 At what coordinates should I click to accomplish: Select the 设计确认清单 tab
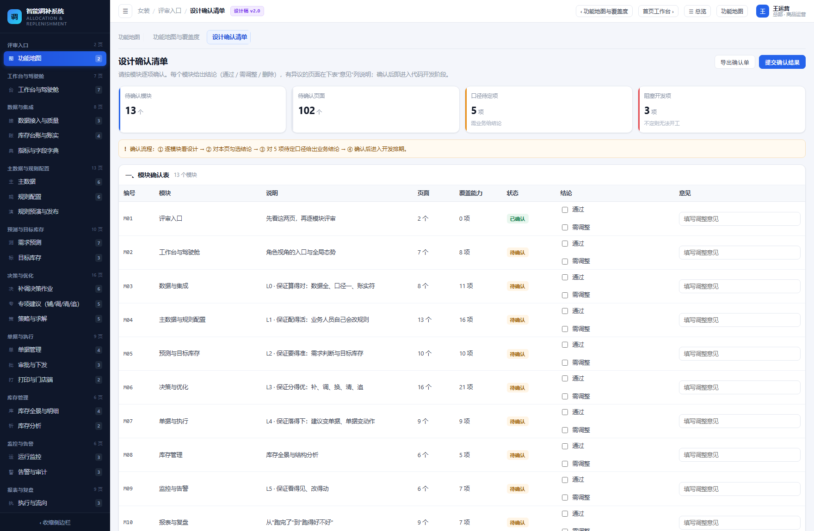(x=229, y=37)
